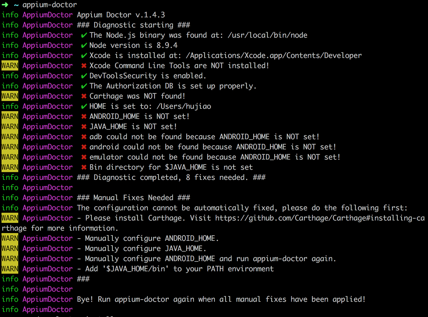The height and width of the screenshot is (317, 428).
Task: Click the /usr/local/bin/node path text
Action: tap(267, 35)
